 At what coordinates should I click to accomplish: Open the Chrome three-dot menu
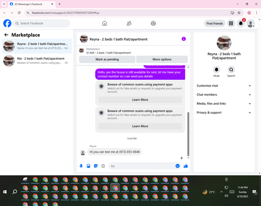pos(256,13)
